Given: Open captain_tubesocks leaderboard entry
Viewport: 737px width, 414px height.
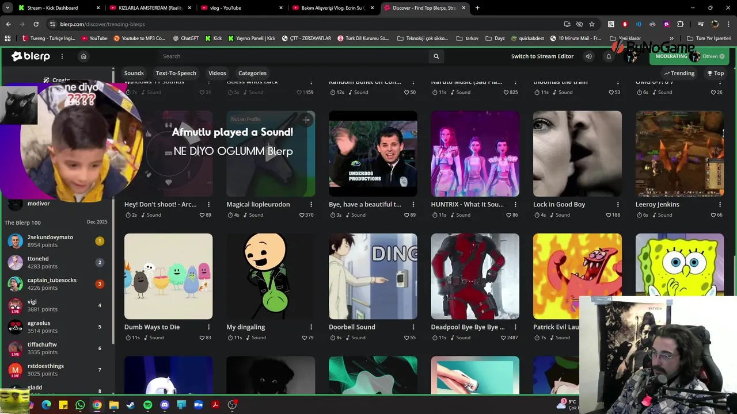Looking at the screenshot, I should (x=56, y=284).
